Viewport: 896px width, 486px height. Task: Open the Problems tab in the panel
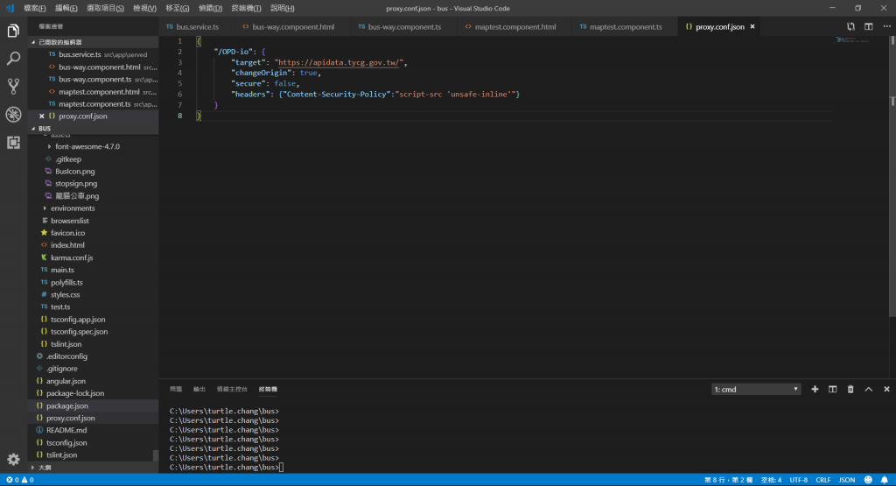click(x=176, y=390)
